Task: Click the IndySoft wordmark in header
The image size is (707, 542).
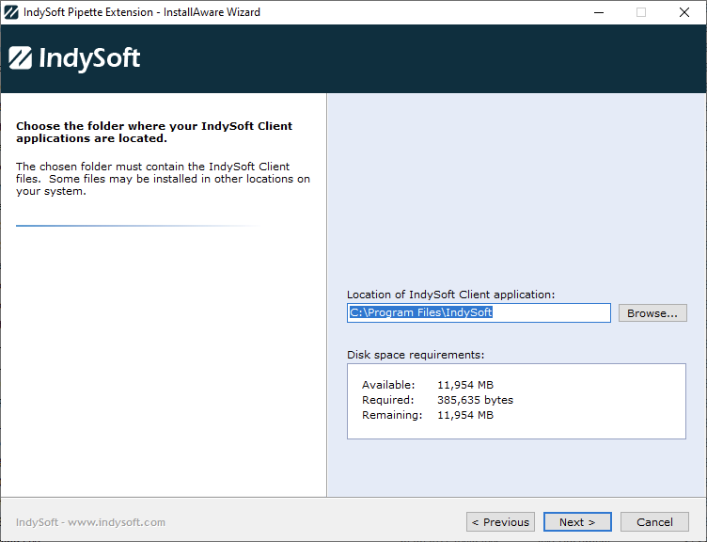Action: click(89, 58)
